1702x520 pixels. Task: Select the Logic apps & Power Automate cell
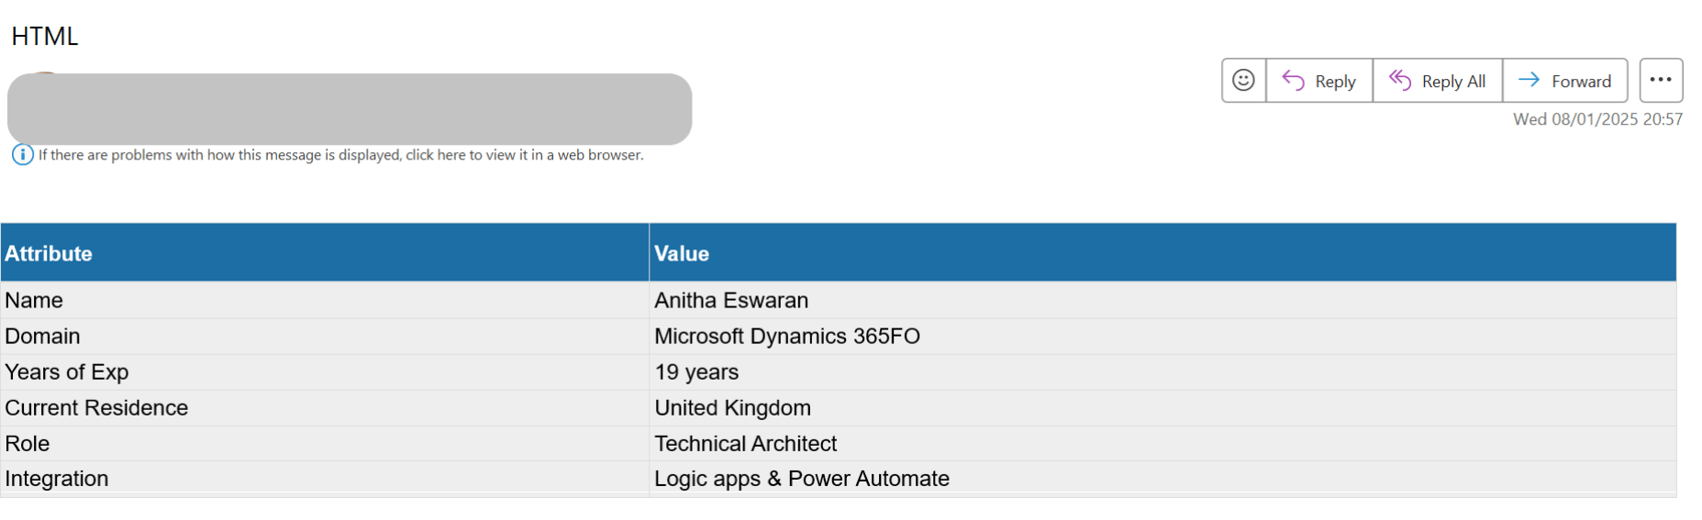pos(801,479)
